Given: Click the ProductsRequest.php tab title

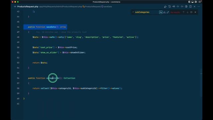Looking at the screenshot, I should (x=28, y=7).
